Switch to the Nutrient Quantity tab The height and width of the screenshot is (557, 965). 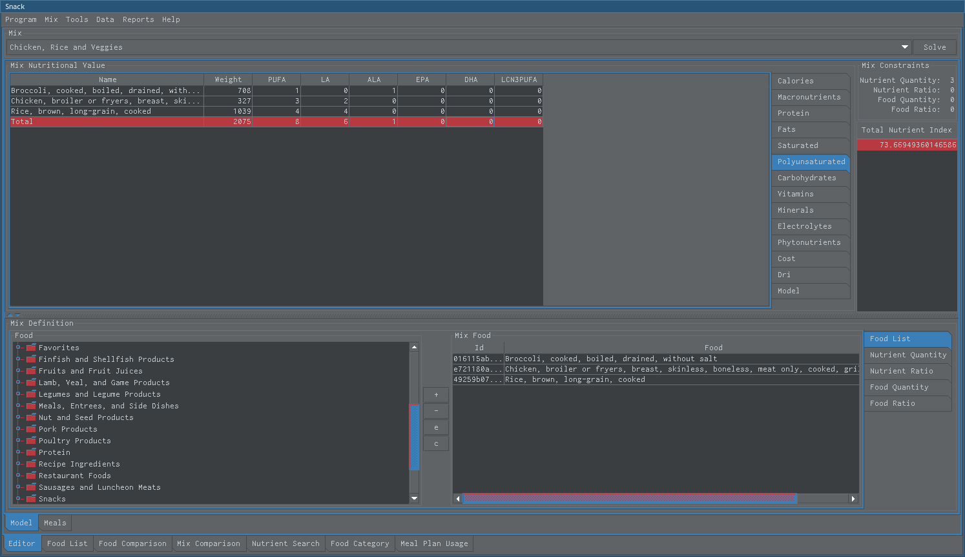907,355
